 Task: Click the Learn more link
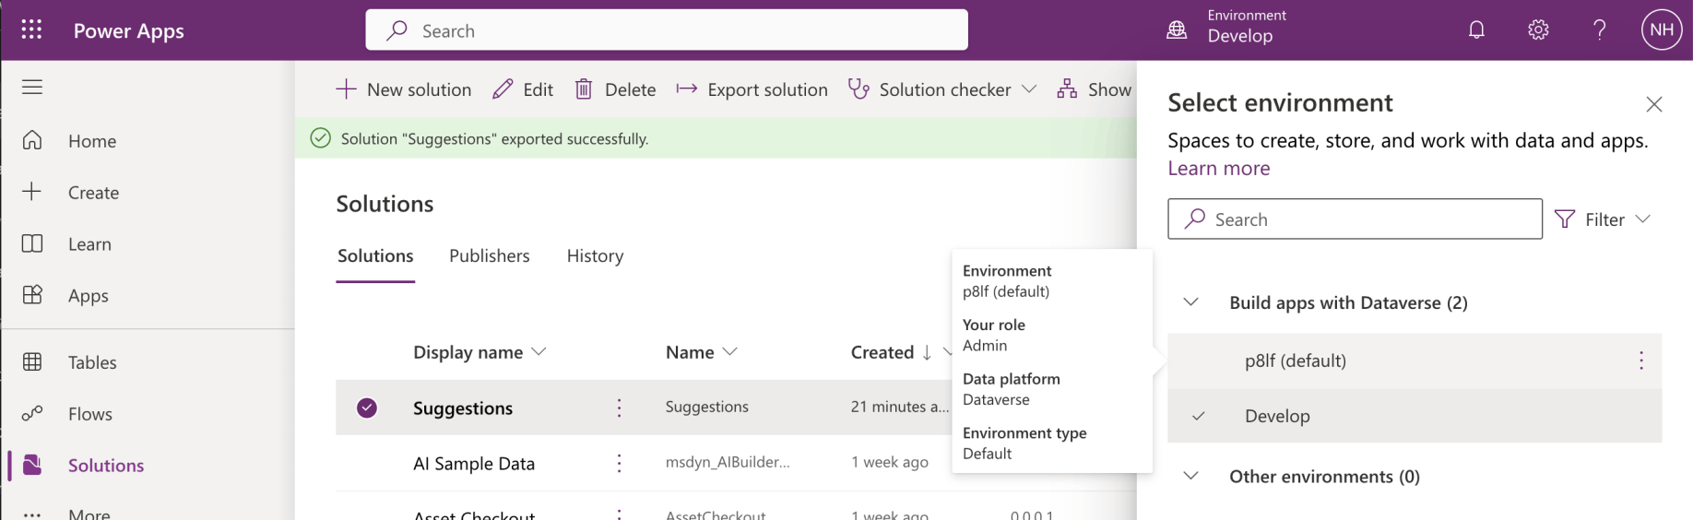(x=1218, y=169)
